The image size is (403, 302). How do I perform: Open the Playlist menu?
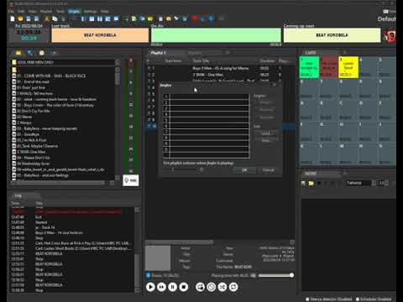[46, 12]
